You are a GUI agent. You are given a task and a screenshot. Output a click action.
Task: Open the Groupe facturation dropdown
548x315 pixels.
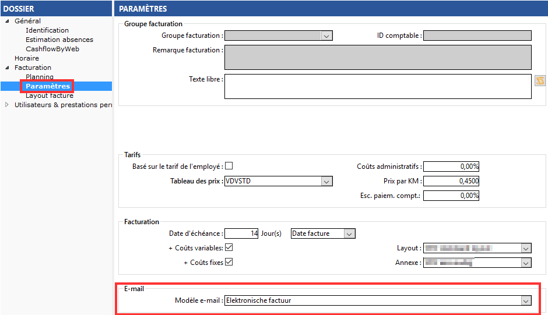[326, 36]
